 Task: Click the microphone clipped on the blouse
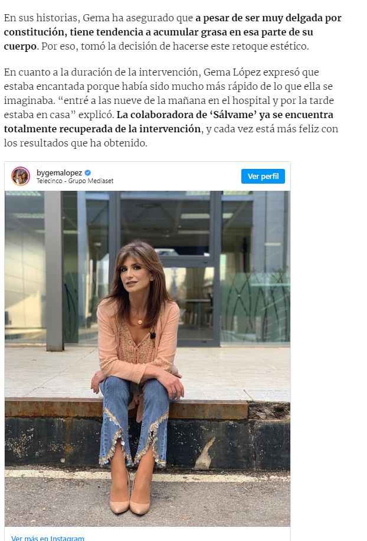pyautogui.click(x=153, y=335)
